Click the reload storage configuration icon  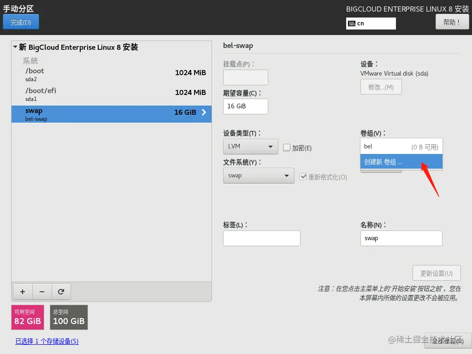[61, 292]
